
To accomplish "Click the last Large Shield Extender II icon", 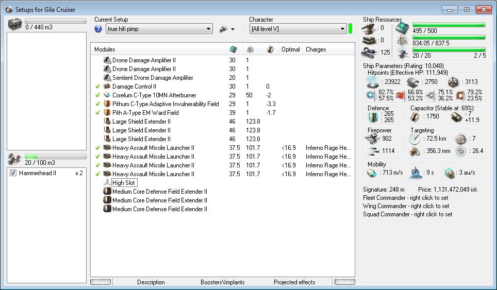I will (107, 139).
